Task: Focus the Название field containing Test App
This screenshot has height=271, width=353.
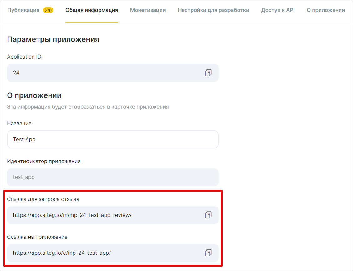Action: (x=113, y=139)
